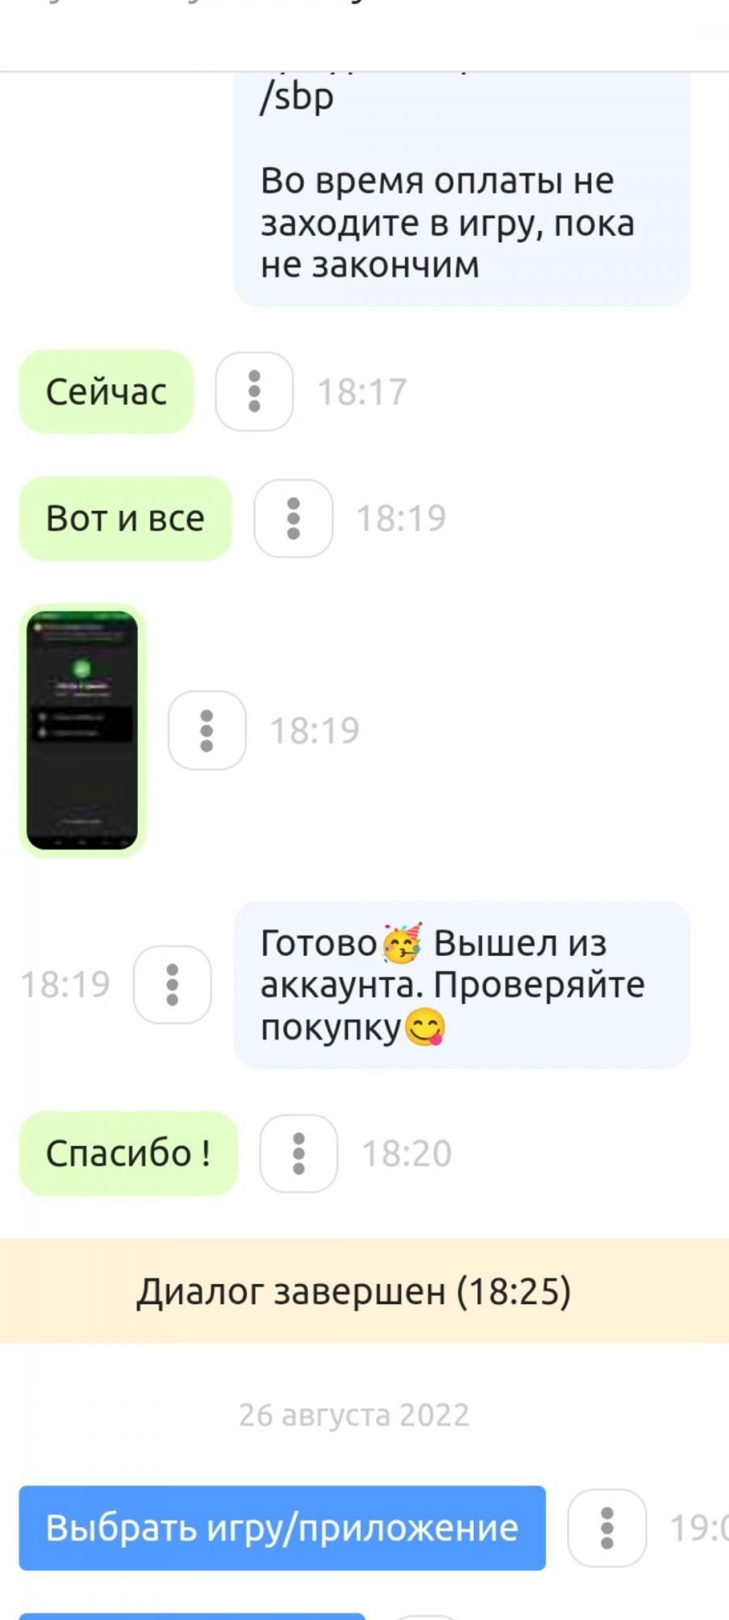729x1620 pixels.
Task: Tap the "Сейчас" message bubble
Action: tap(106, 391)
